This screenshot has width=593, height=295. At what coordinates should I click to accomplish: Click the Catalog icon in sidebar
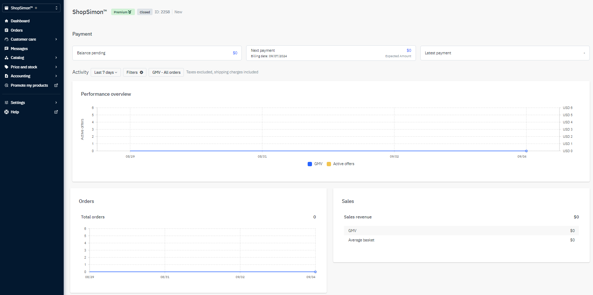tap(6, 58)
